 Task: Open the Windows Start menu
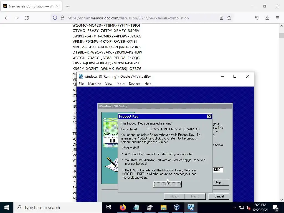point(7,207)
